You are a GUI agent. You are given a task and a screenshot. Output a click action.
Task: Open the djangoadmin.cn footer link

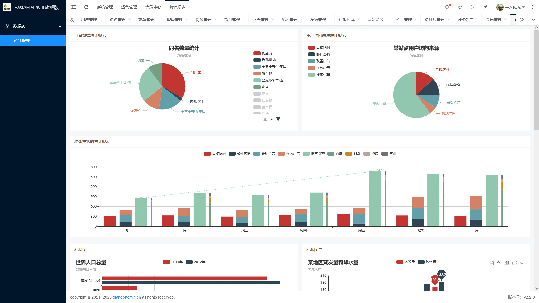click(127, 297)
